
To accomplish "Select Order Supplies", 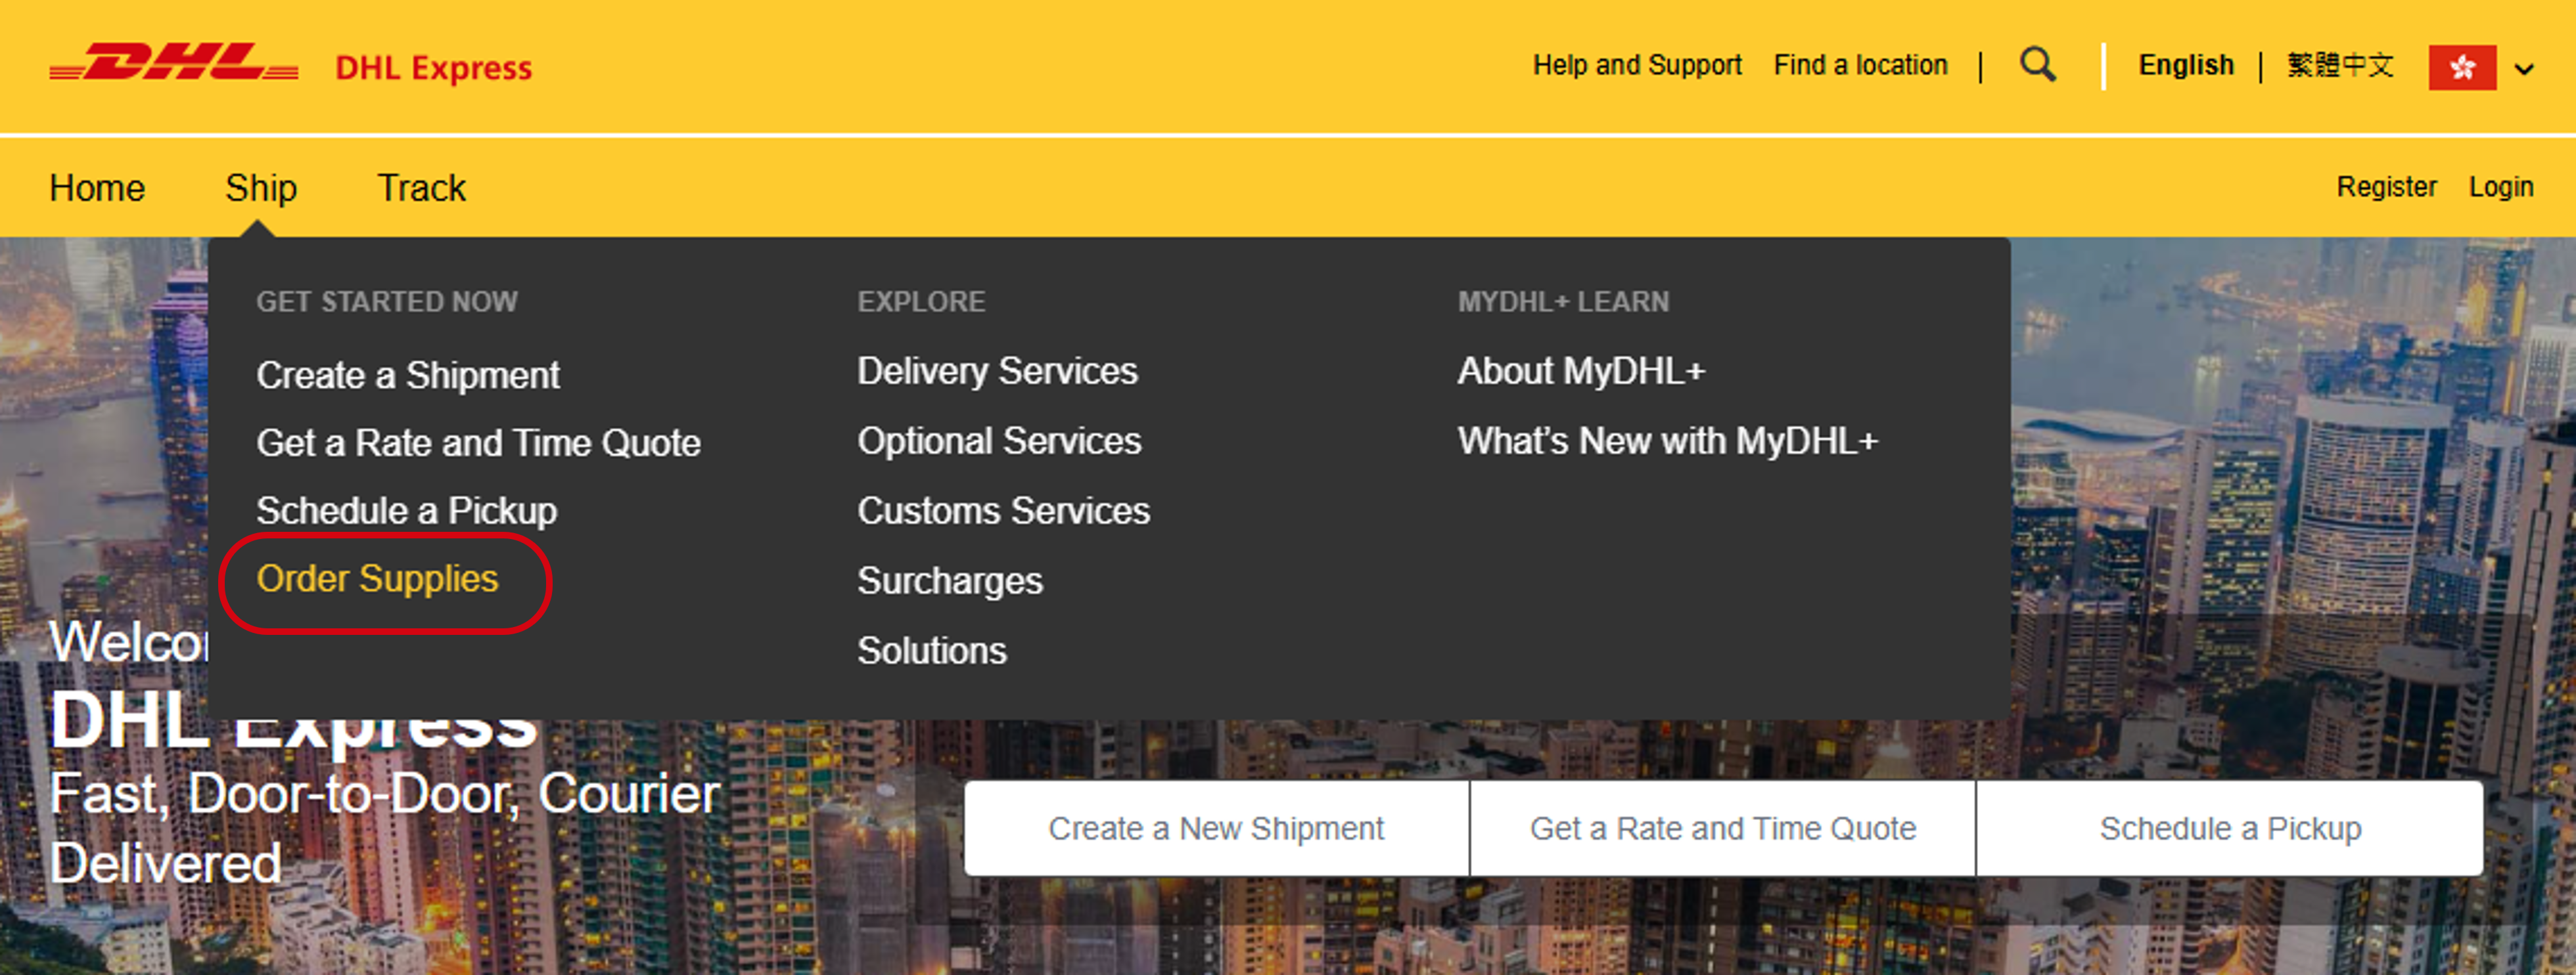I will pyautogui.click(x=377, y=579).
